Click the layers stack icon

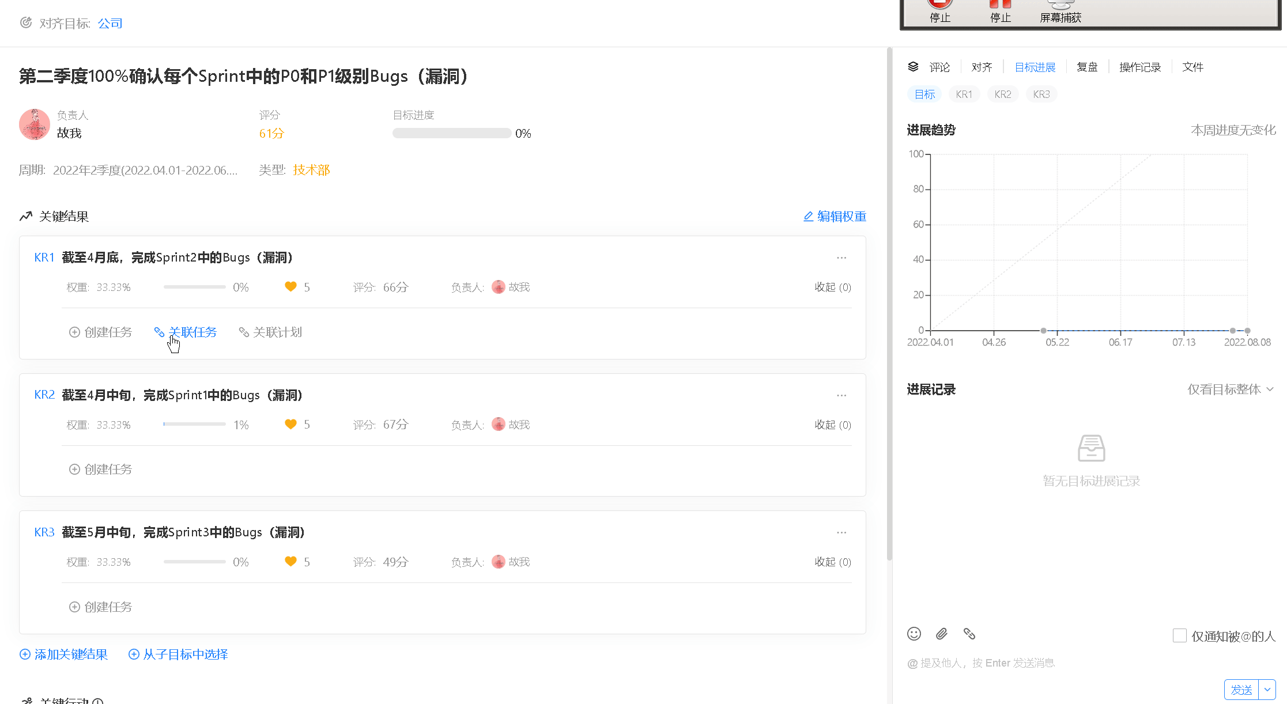coord(913,67)
